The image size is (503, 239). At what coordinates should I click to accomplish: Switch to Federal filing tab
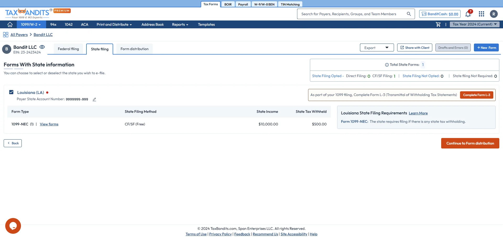coord(68,49)
